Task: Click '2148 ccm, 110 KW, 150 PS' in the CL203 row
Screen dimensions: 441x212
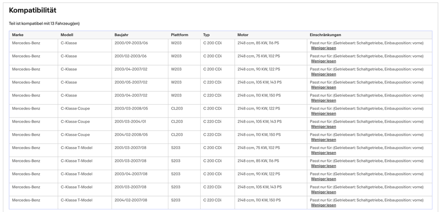Action: click(x=259, y=134)
